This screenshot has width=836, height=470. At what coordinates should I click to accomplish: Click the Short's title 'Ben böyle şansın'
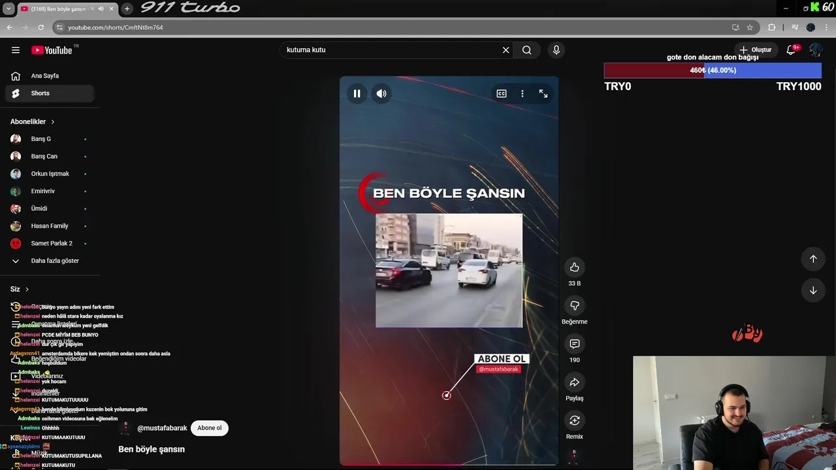point(152,449)
